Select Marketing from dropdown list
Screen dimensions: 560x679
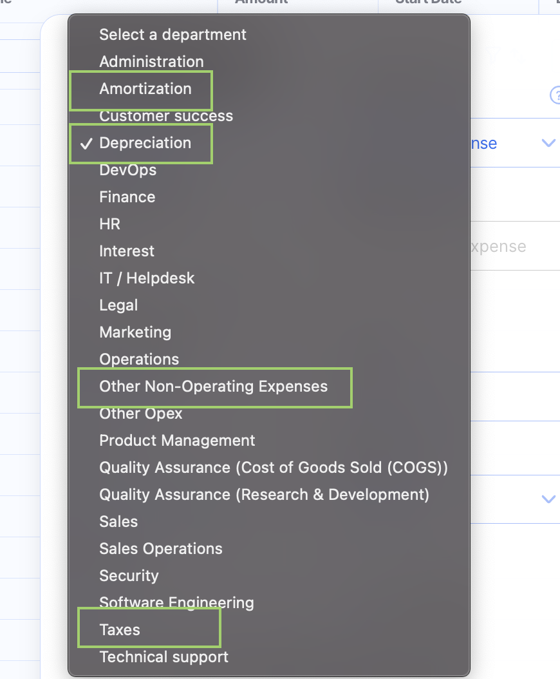point(135,332)
